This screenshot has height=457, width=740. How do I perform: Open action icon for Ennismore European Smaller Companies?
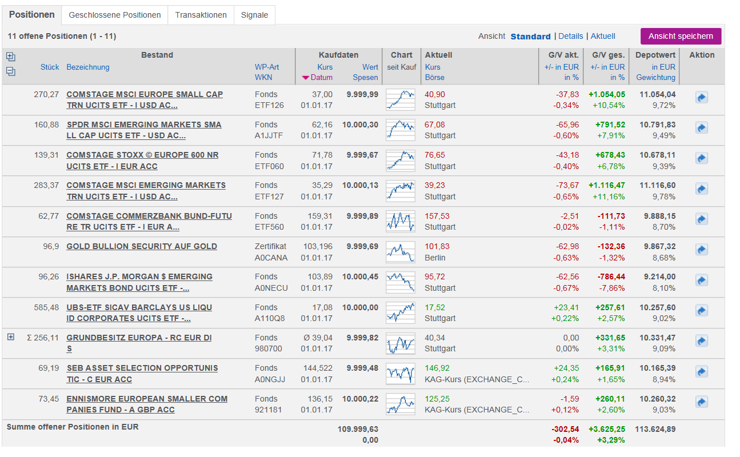tap(702, 402)
